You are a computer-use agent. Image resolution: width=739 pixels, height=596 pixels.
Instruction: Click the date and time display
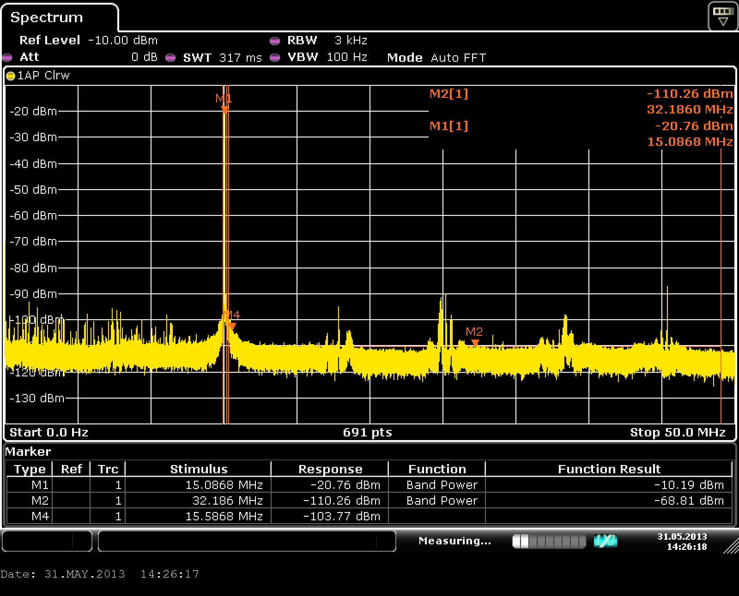point(682,542)
